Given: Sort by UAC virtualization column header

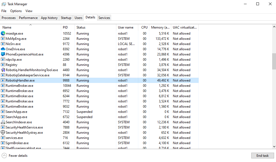Looking at the screenshot, I should [185, 27].
